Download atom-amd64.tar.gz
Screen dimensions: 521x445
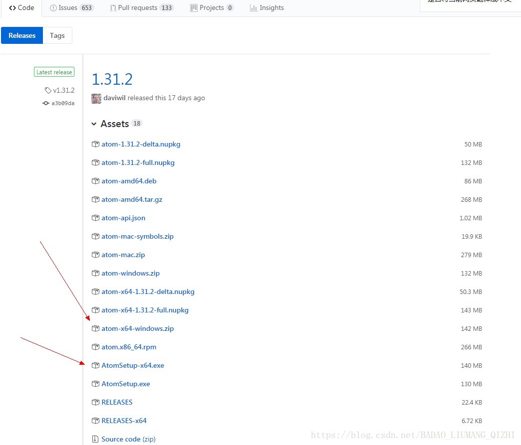tap(132, 199)
